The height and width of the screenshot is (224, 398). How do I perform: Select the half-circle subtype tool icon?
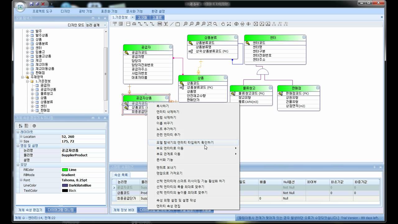[134, 24]
